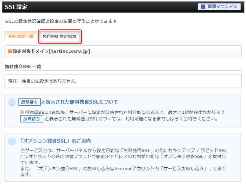The image size is (246, 184).
Task: Click the sentence starting また、「オプション独自SSL」
Action: tap(123, 171)
